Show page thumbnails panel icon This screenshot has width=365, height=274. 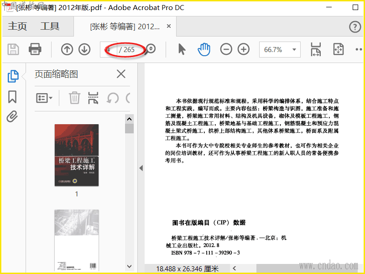13,76
